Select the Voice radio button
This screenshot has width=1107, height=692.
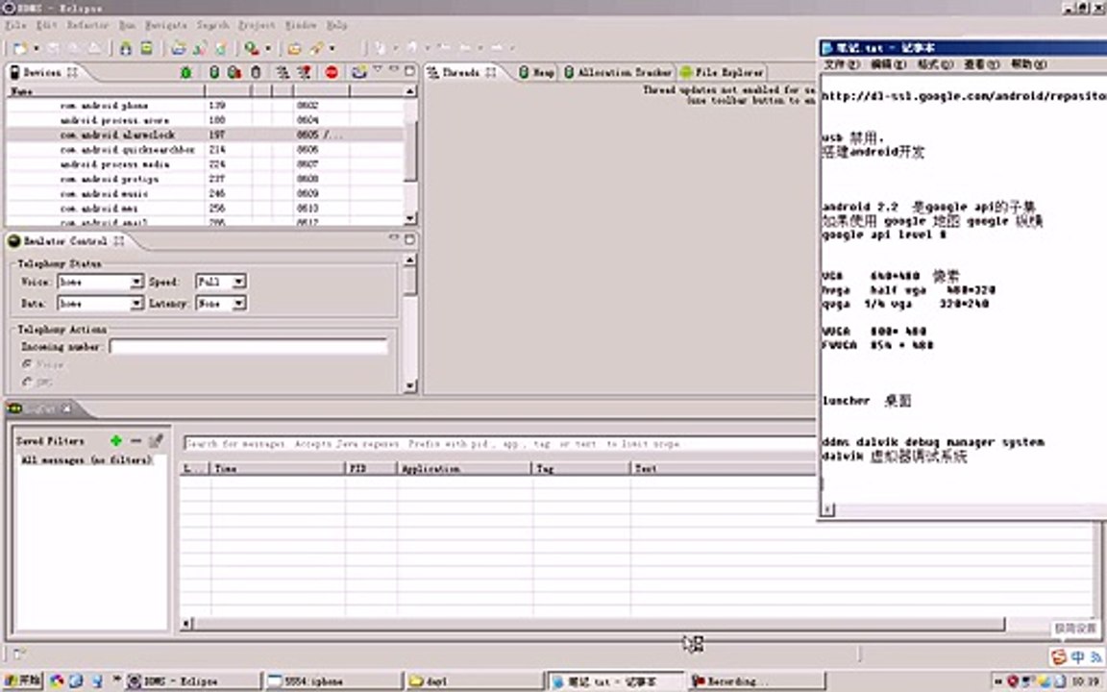(27, 364)
